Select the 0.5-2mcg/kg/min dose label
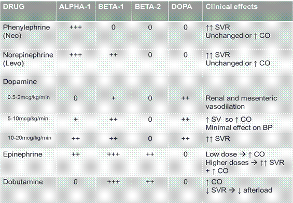This screenshot has height=203, width=293. tap(29, 97)
